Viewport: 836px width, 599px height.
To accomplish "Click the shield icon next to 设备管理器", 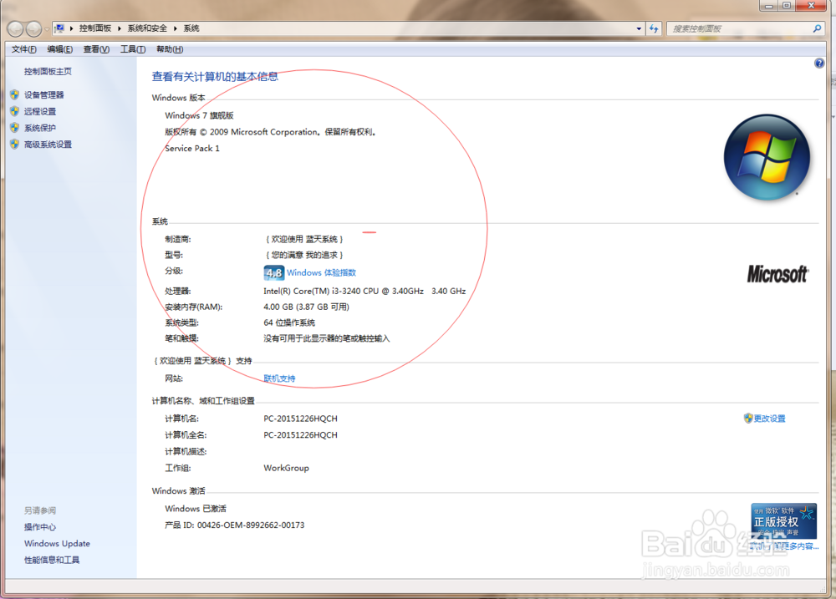I will coord(14,95).
